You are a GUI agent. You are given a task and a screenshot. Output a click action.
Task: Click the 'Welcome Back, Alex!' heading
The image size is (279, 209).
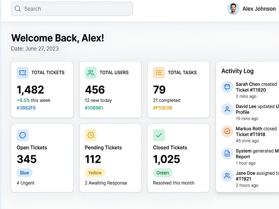coord(57,38)
